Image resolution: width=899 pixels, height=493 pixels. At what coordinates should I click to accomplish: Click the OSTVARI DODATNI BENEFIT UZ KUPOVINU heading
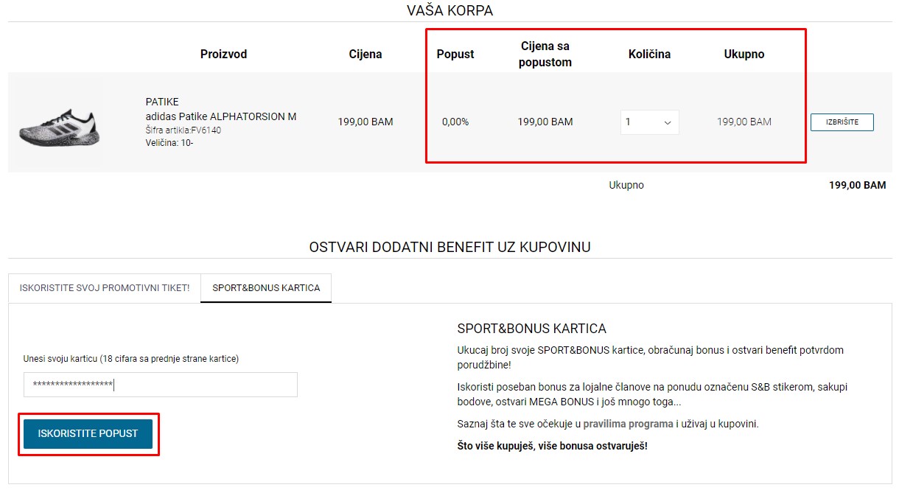pyautogui.click(x=450, y=247)
